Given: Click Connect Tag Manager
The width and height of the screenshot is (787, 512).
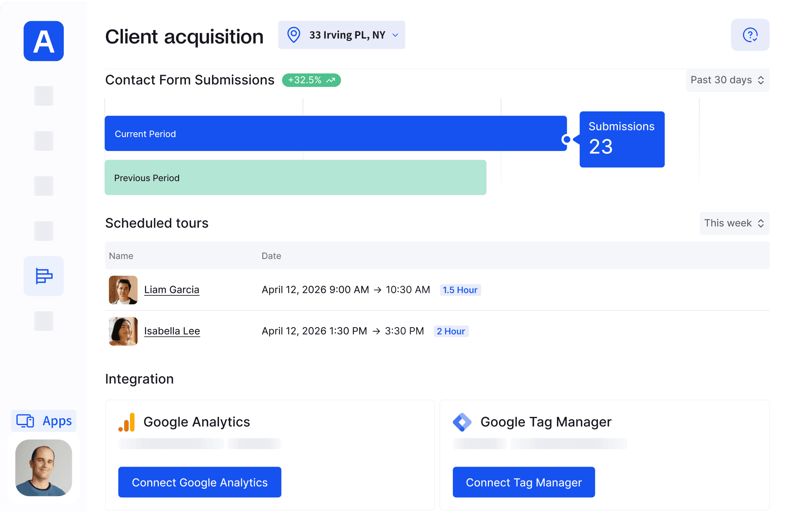Looking at the screenshot, I should pos(523,482).
